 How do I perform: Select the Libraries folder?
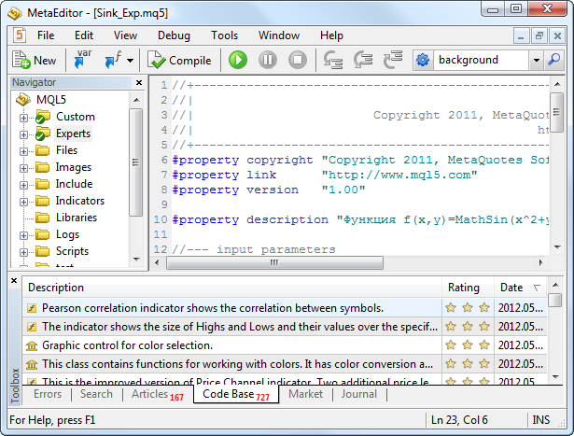pos(77,218)
